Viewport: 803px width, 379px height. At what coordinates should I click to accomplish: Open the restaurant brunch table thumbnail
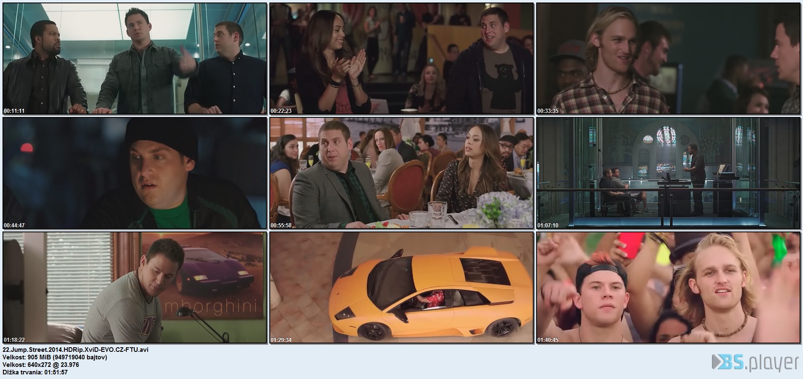tap(401, 173)
